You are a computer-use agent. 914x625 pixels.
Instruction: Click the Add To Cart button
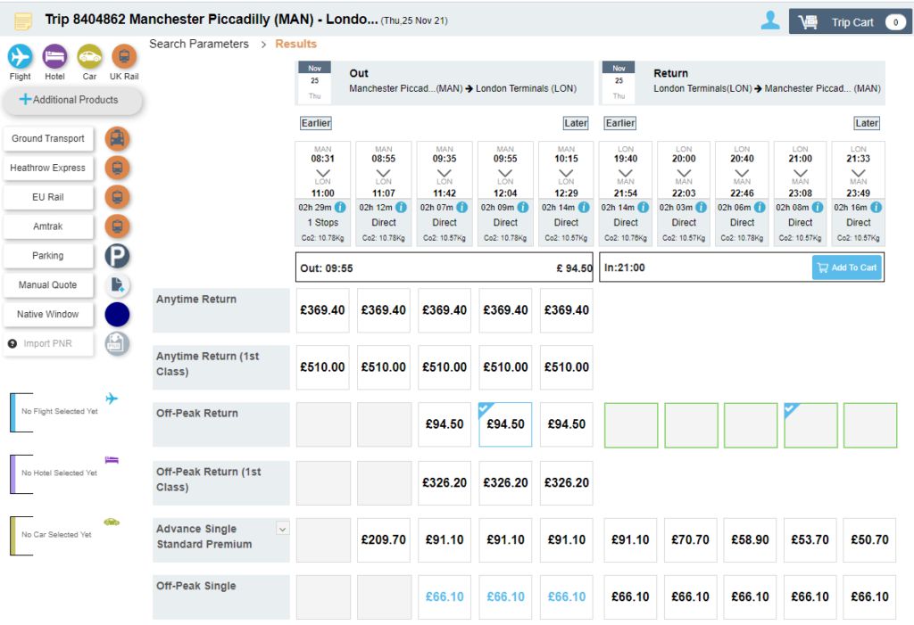[846, 267]
